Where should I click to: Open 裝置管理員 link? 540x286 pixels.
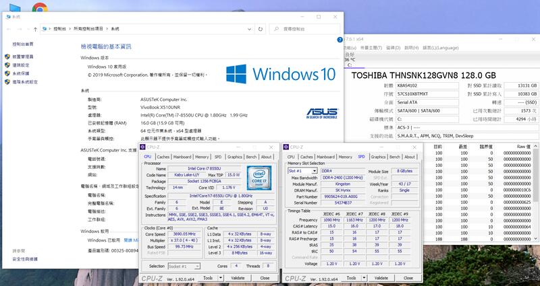[x=23, y=57]
